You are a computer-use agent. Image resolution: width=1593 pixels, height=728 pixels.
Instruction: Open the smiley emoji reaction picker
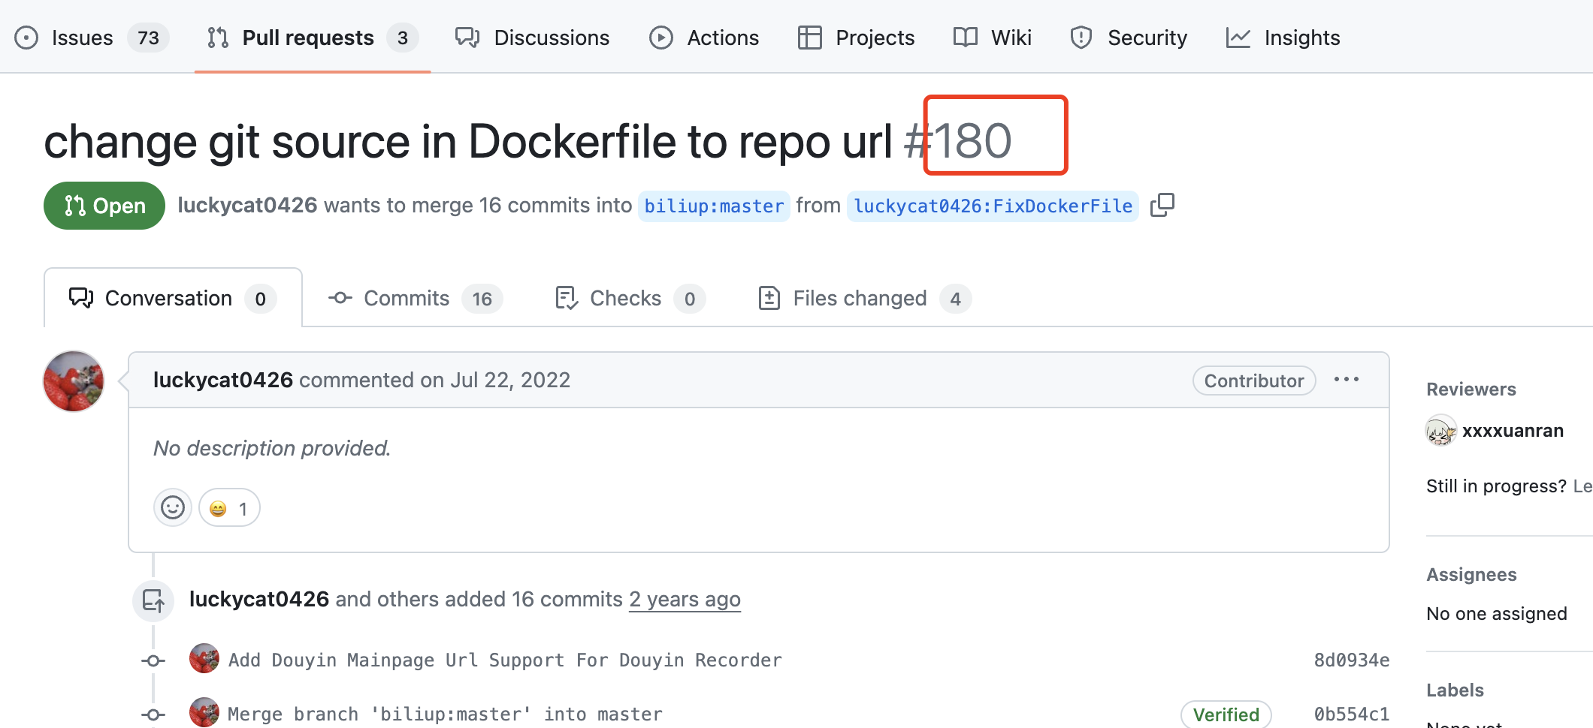172,507
